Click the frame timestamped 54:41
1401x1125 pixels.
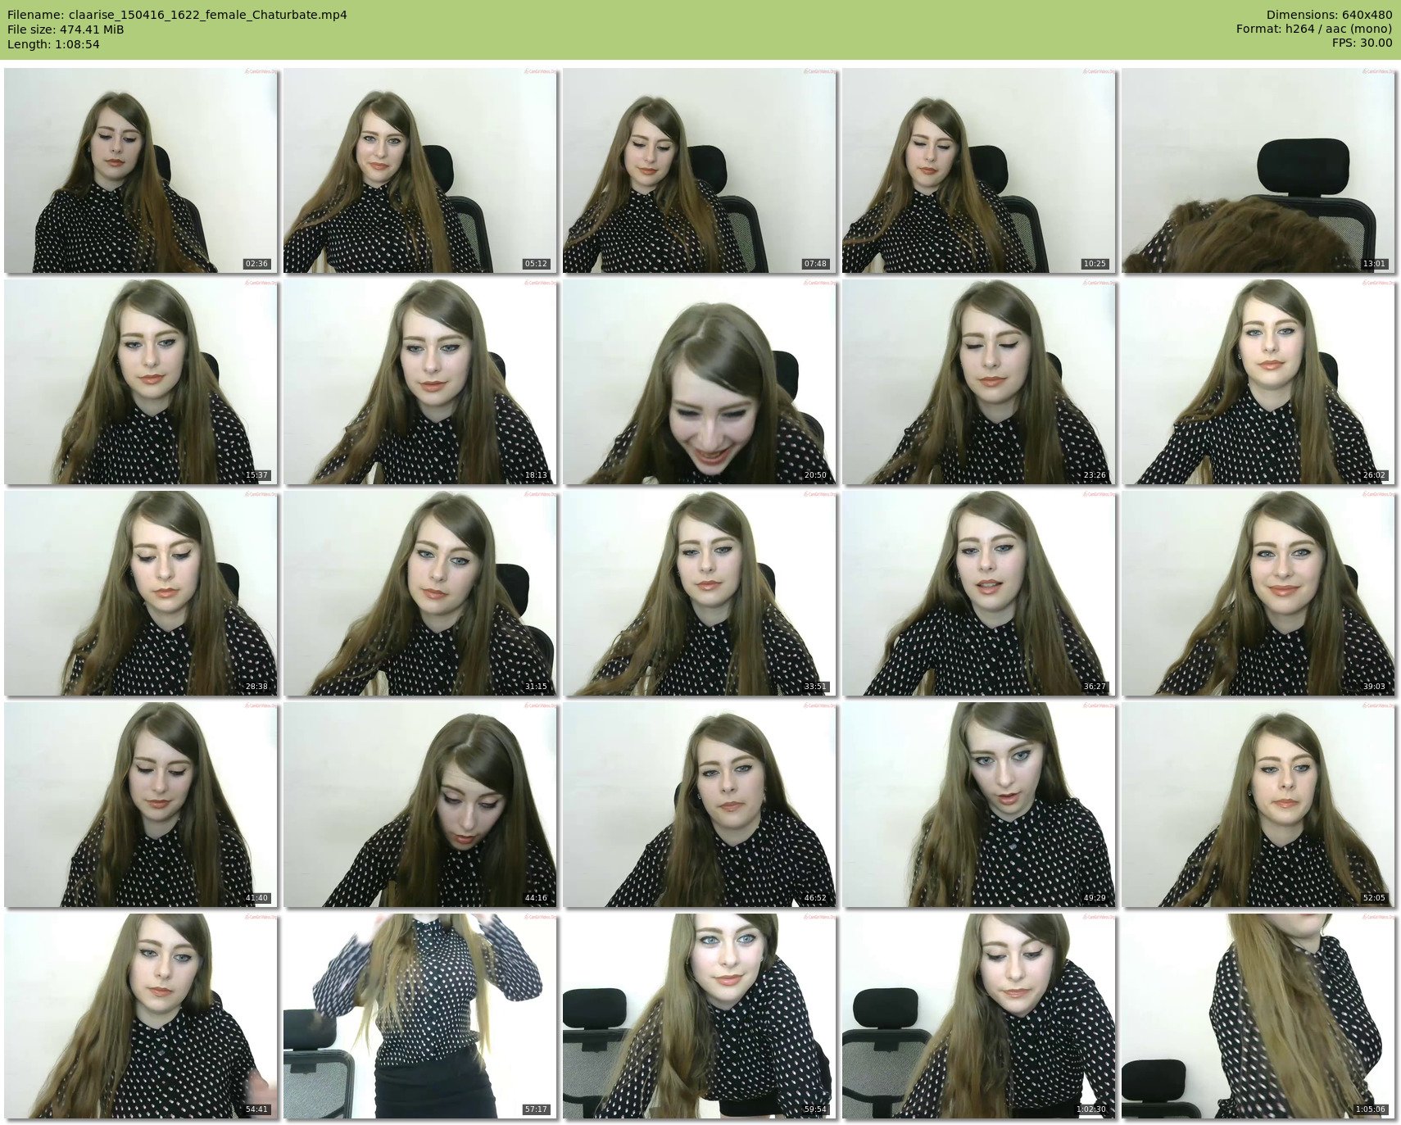point(141,1016)
